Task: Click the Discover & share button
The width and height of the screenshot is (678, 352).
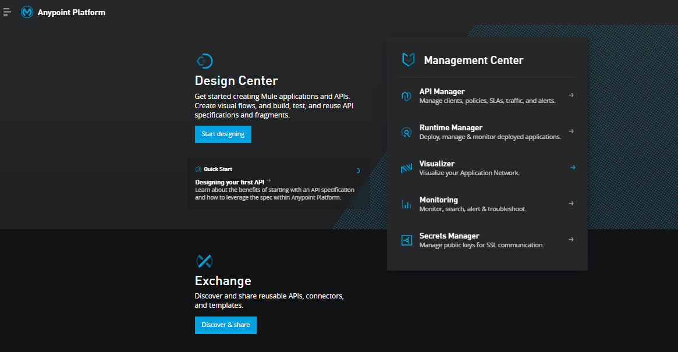Action: pos(225,325)
